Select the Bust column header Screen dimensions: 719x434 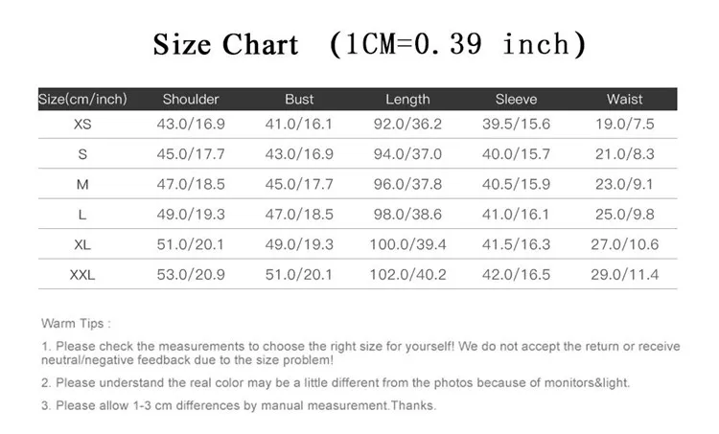[x=299, y=99]
